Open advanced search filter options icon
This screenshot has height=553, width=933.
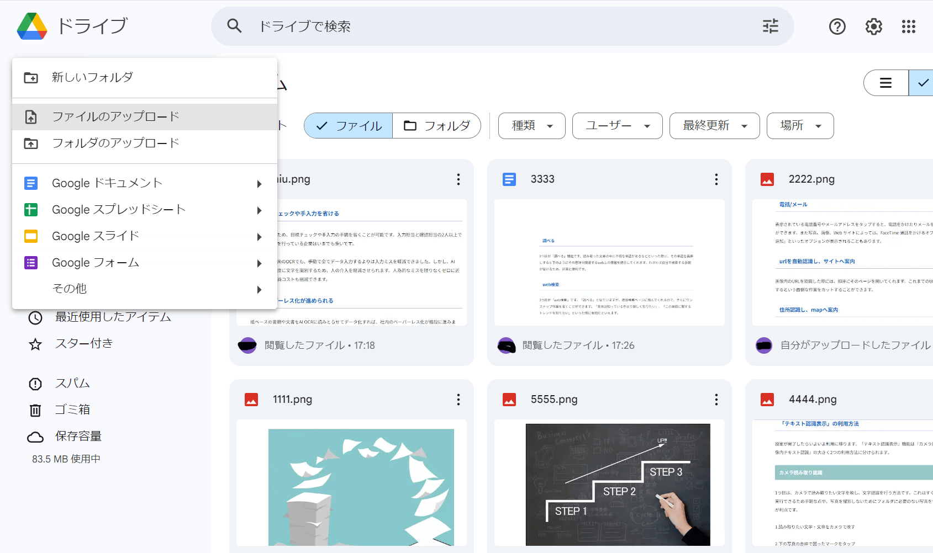(x=771, y=26)
